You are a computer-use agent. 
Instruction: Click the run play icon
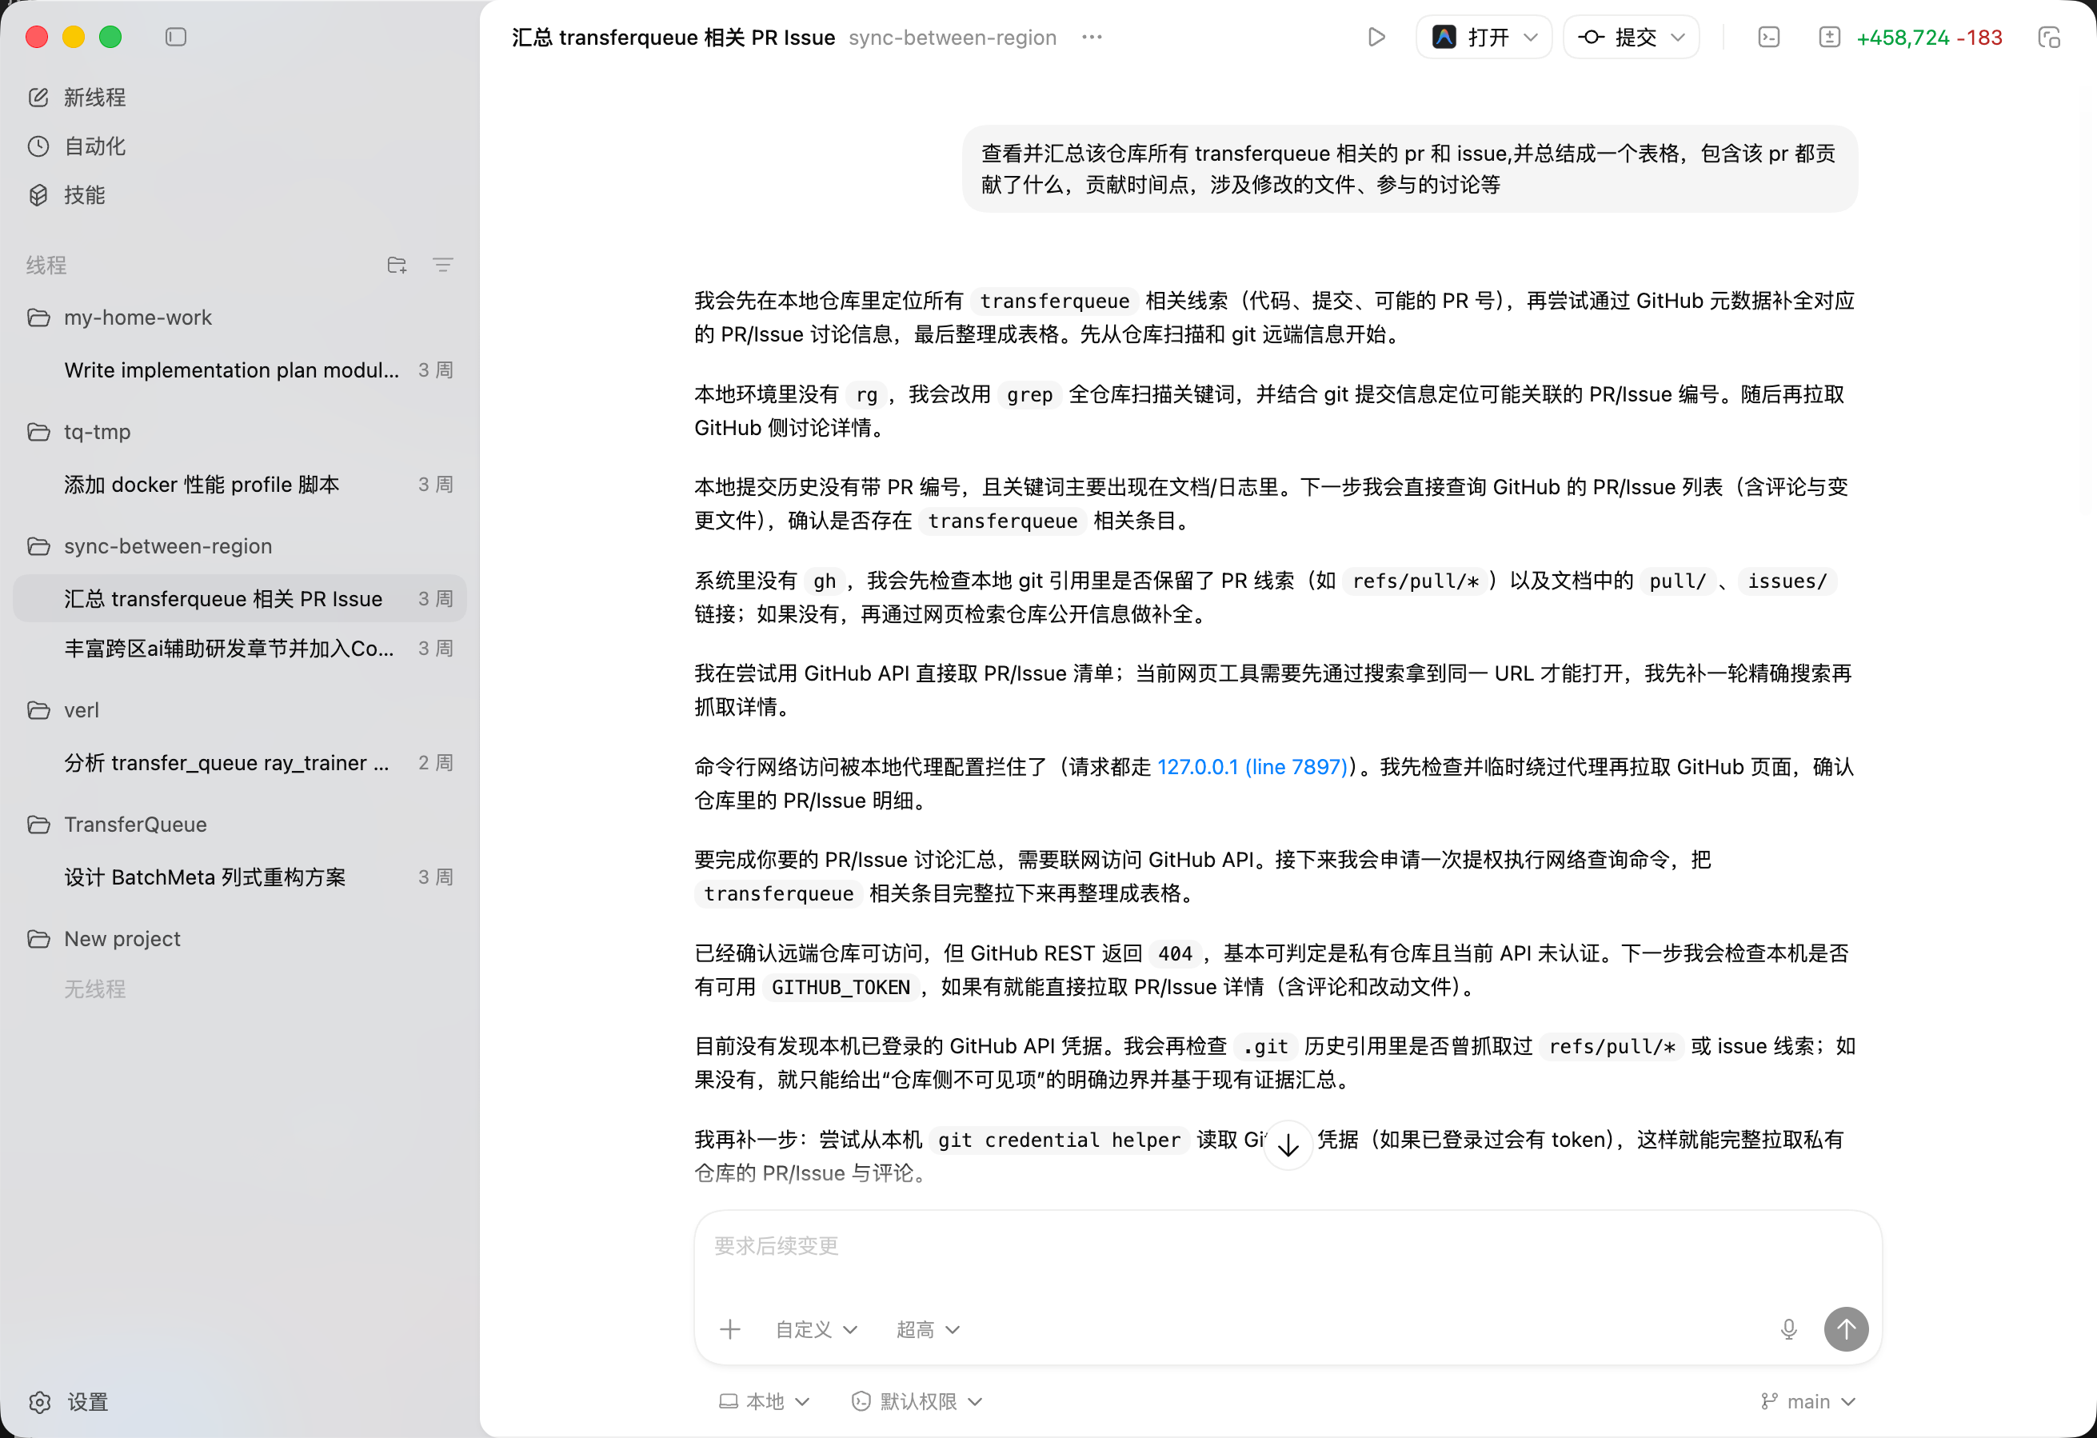tap(1376, 37)
